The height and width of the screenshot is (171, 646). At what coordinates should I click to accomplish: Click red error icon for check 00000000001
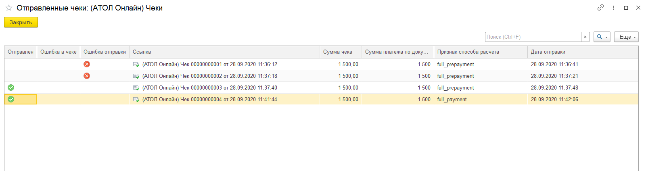[87, 64]
